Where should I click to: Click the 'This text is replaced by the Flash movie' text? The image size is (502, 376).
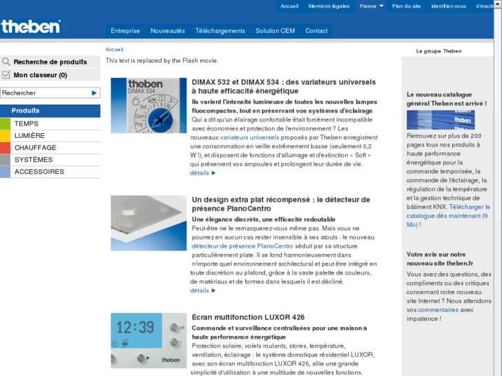(162, 61)
